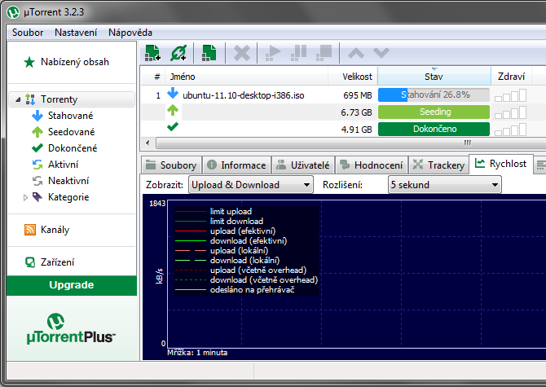The height and width of the screenshot is (387, 546).
Task: Sort by the Stav column header
Action: pyautogui.click(x=434, y=77)
